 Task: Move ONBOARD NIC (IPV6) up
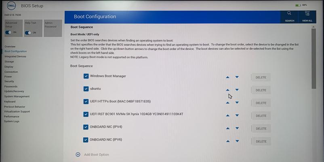click(228, 141)
